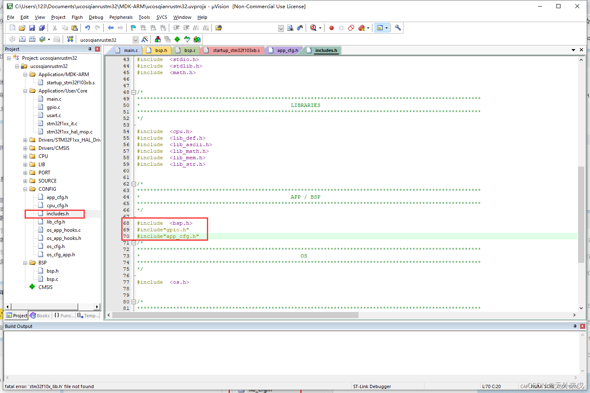This screenshot has width=590, height=393.
Task: Download code to flash with the LOAD icon
Action: click(x=70, y=39)
